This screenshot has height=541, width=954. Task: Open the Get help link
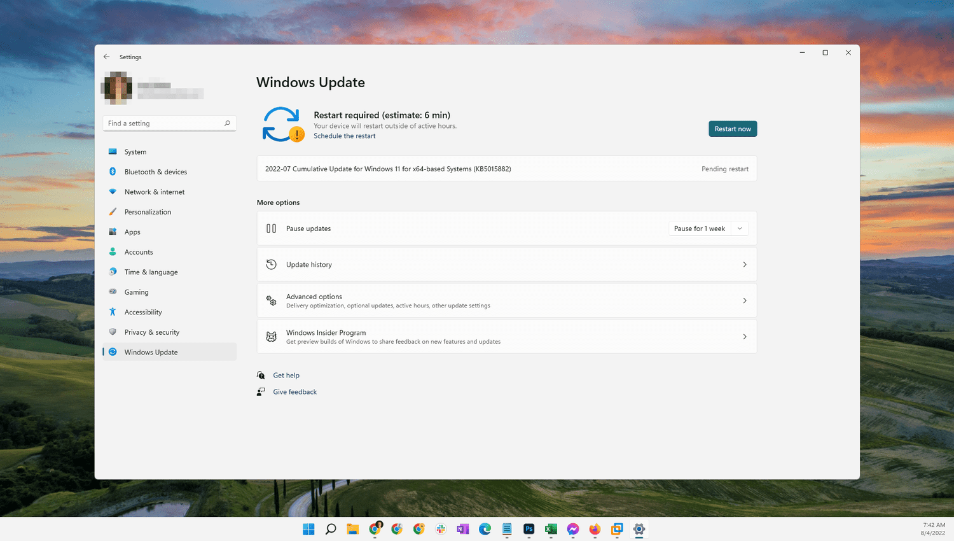pyautogui.click(x=286, y=376)
